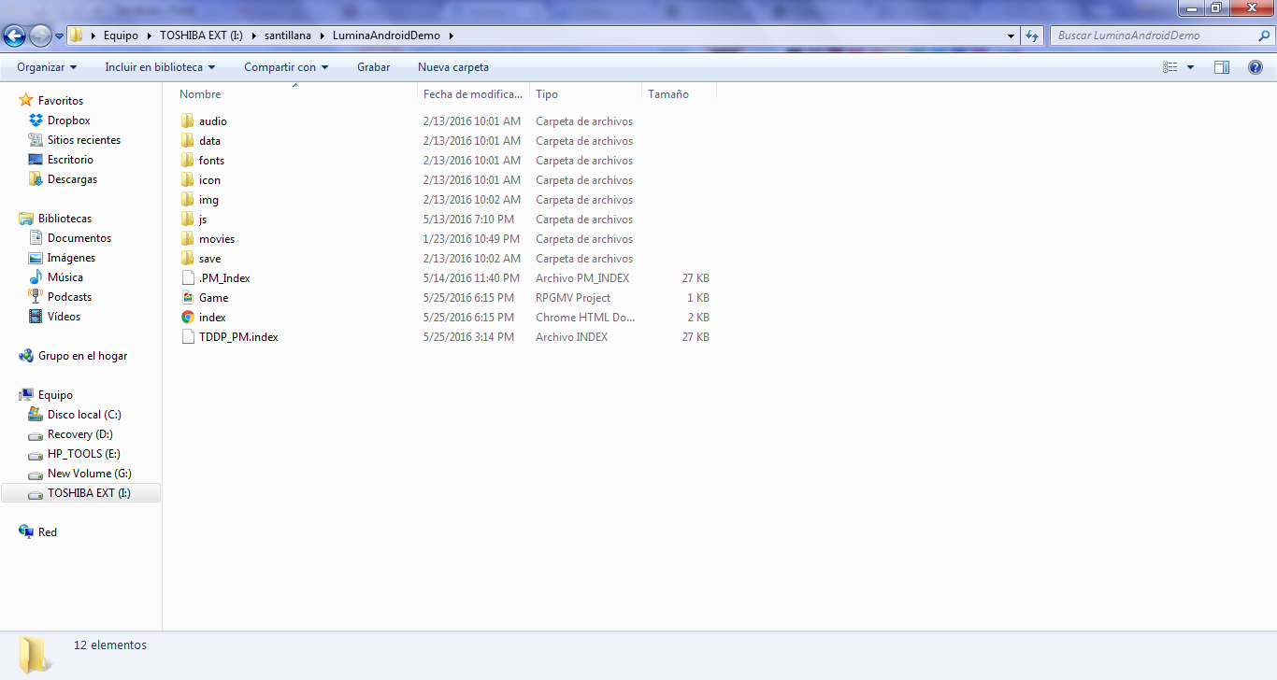Open Disco local (C:) drive
1277x680 pixels.
click(x=84, y=415)
